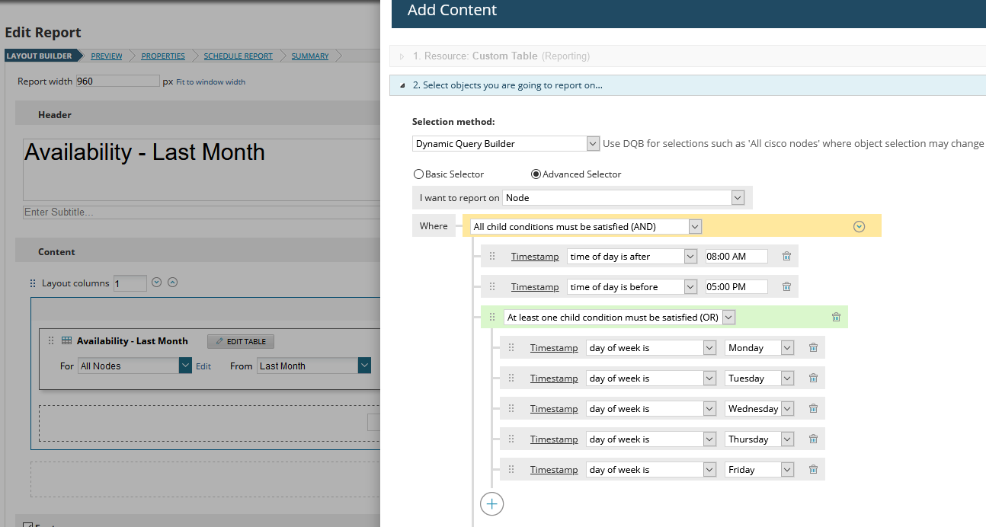Select the Basic Selector radio button
This screenshot has height=527, width=986.
(418, 174)
